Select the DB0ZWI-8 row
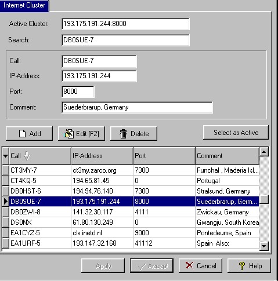278x281 pixels. click(x=131, y=212)
